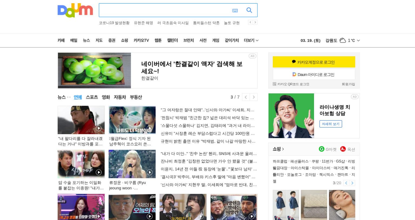Open the 카페 menu item

[x=61, y=40]
